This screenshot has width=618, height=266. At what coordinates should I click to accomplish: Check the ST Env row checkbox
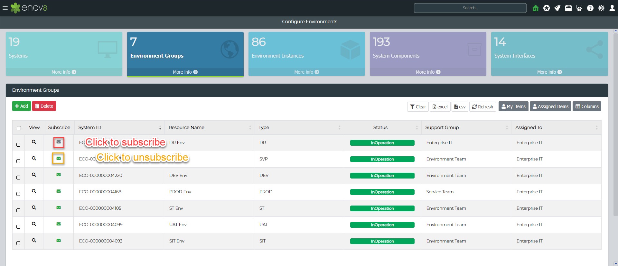(18, 210)
